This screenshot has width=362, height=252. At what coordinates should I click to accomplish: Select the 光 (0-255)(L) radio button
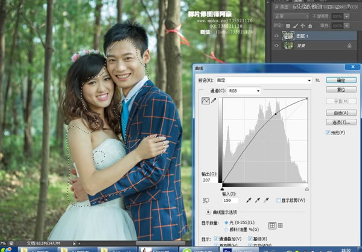click(226, 222)
